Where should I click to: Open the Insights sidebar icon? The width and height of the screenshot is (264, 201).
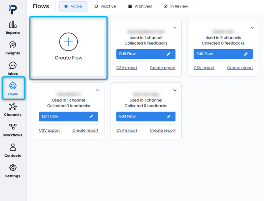(13, 45)
